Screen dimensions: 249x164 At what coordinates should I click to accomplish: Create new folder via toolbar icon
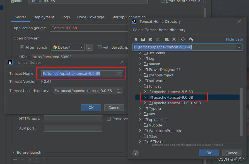coord(167,39)
